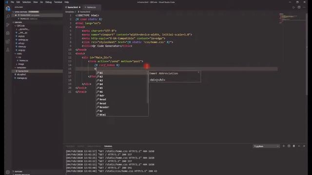Open settings.py in the explorer
The height and width of the screenshot is (175, 312).
click(x=23, y=40)
